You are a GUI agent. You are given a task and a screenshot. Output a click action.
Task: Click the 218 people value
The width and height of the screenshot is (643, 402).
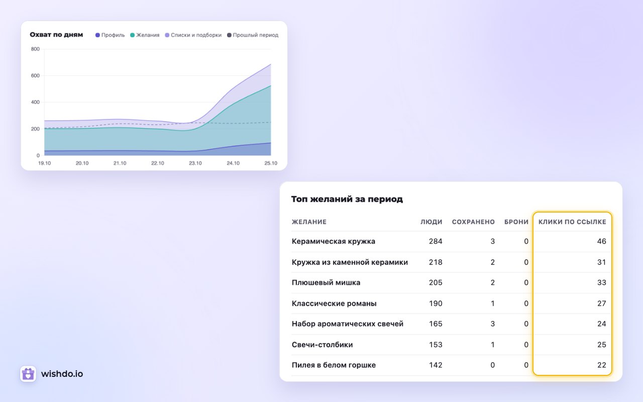click(436, 262)
